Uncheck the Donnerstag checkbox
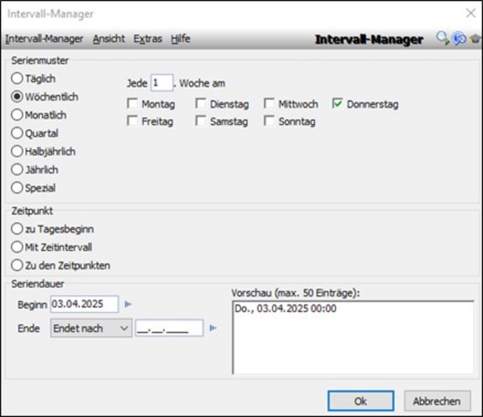483x417 pixels. point(338,104)
